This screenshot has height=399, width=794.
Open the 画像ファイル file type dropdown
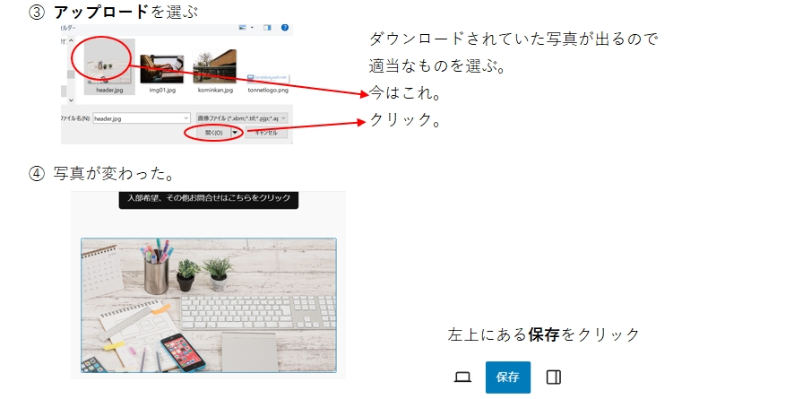(242, 117)
